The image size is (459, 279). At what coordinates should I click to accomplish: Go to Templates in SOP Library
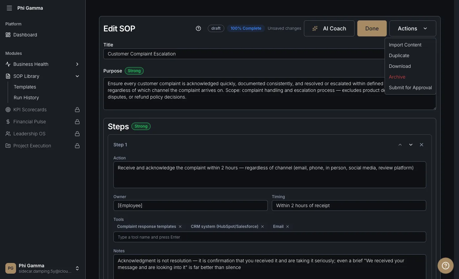[25, 87]
